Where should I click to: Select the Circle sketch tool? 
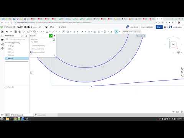[x=34, y=31]
